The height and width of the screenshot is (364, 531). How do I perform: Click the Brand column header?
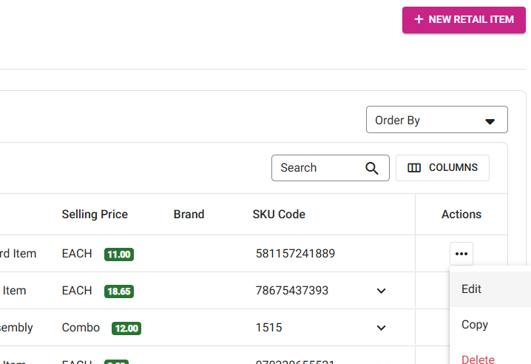click(189, 215)
